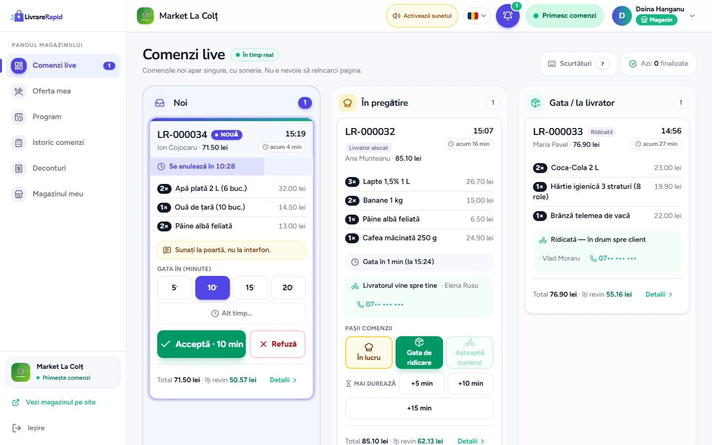Click the external link icon beside Vezi magazinul
Viewport: 712px width, 445px height.
[16, 402]
